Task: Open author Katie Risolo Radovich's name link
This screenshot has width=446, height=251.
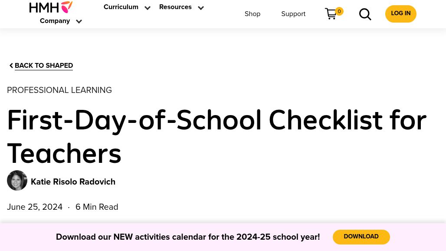Action: [73, 182]
